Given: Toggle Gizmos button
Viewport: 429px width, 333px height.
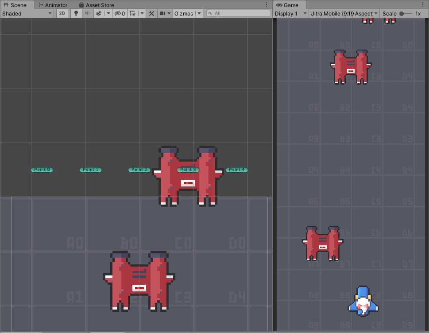Looking at the screenshot, I should [x=184, y=13].
